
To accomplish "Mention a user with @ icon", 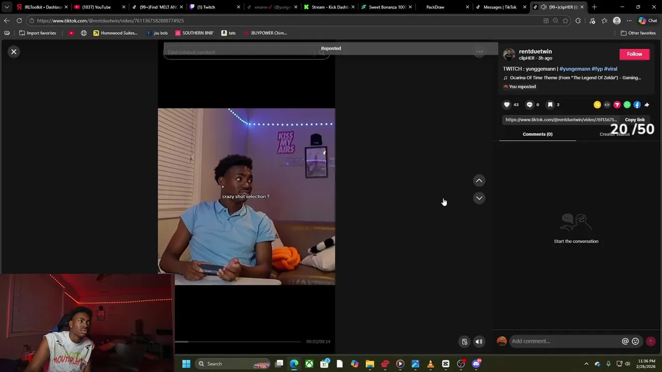I will [x=625, y=341].
